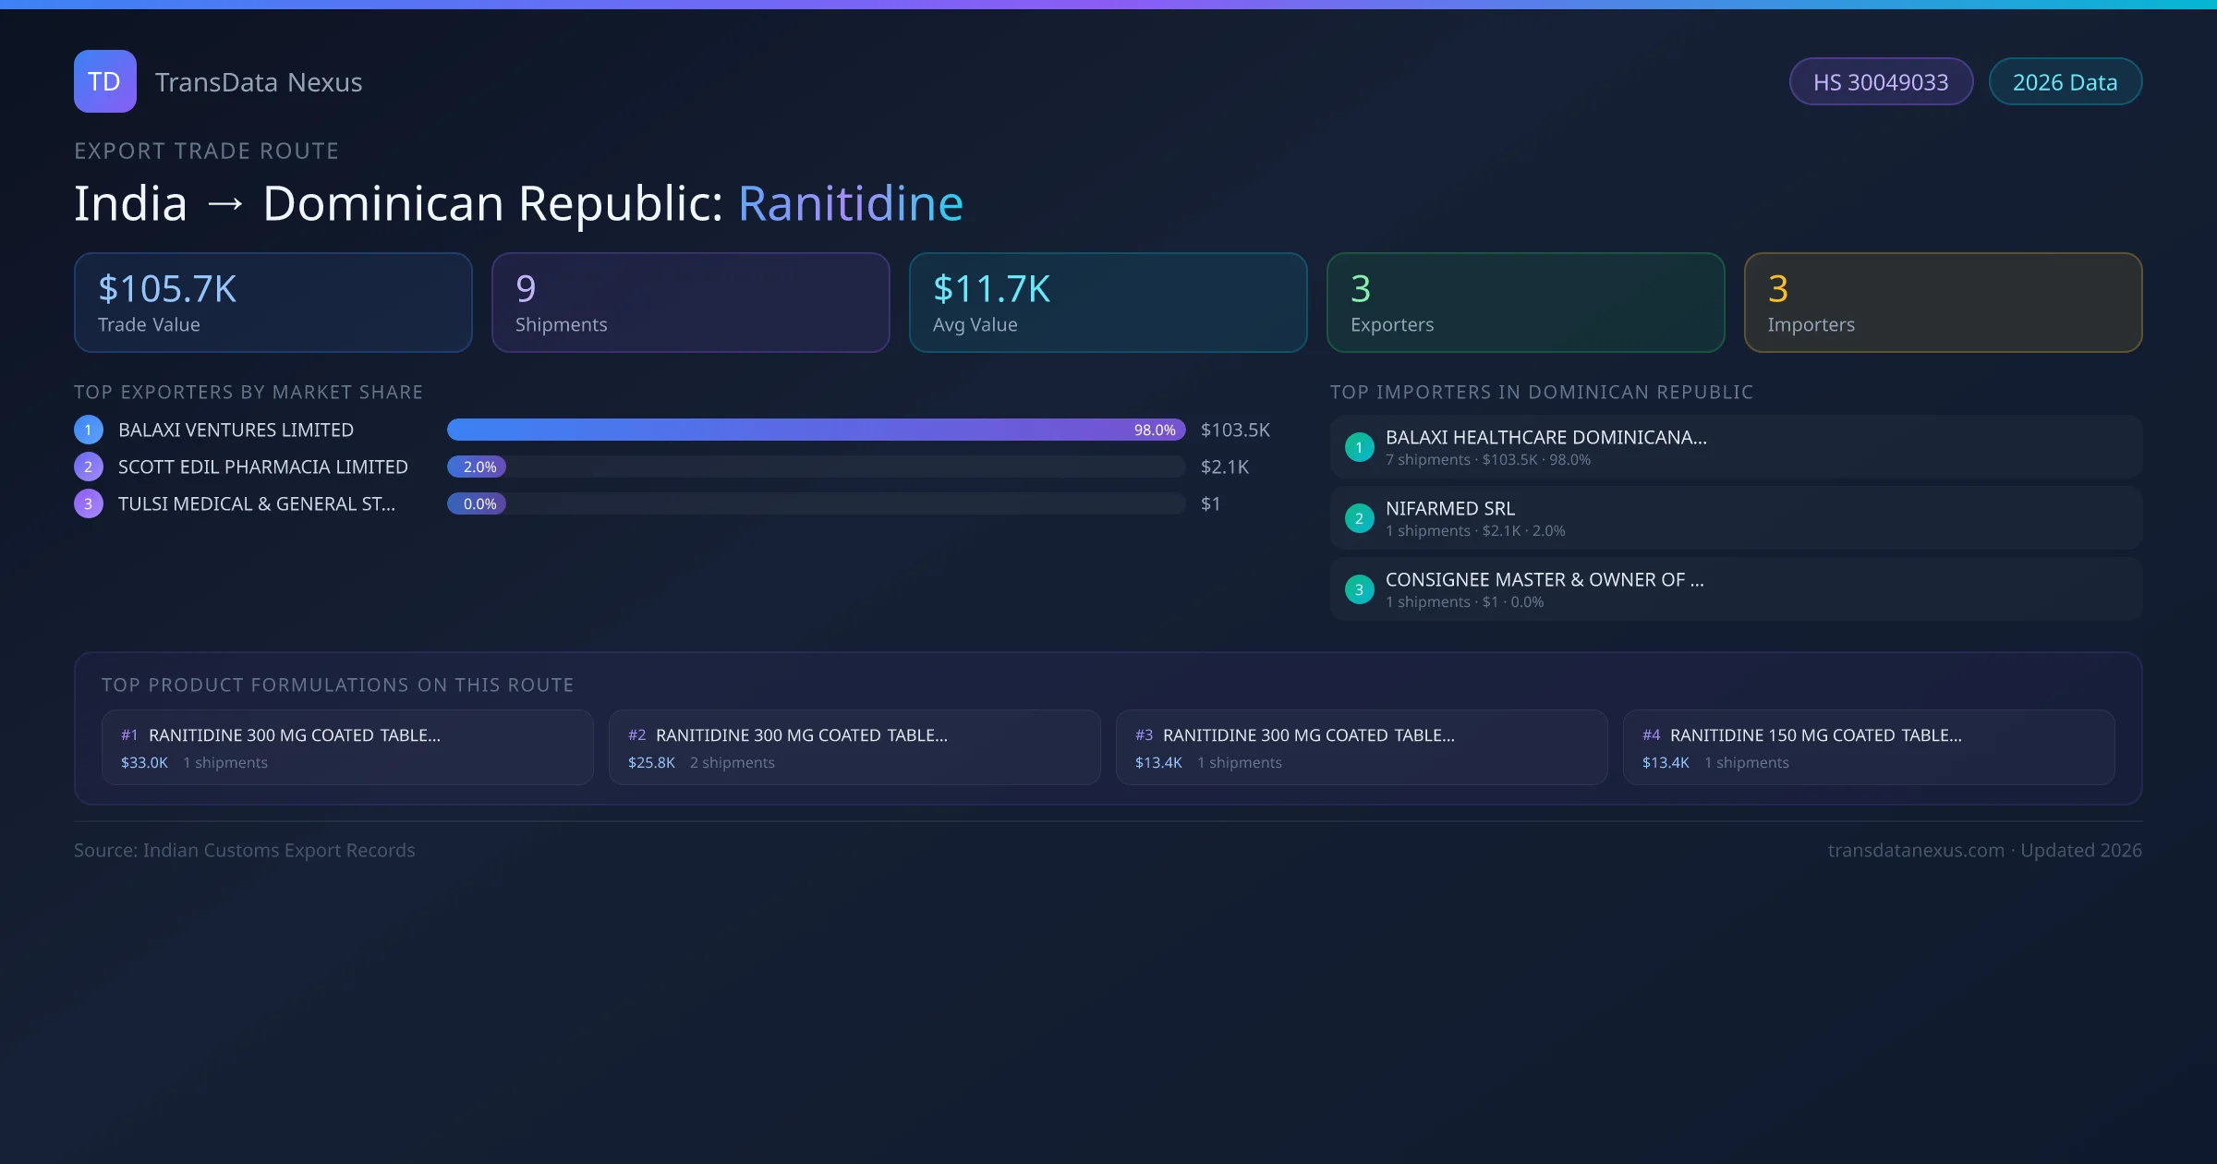Click green rank 3 badge for Consignee Master

tap(1359, 589)
